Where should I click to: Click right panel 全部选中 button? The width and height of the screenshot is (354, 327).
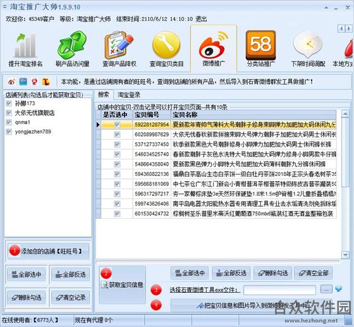[190, 273]
